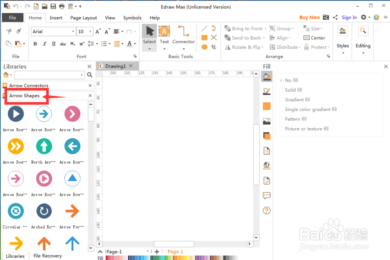This screenshot has width=390, height=260.
Task: Open the picture panel icon in sidebar
Action: point(266,121)
